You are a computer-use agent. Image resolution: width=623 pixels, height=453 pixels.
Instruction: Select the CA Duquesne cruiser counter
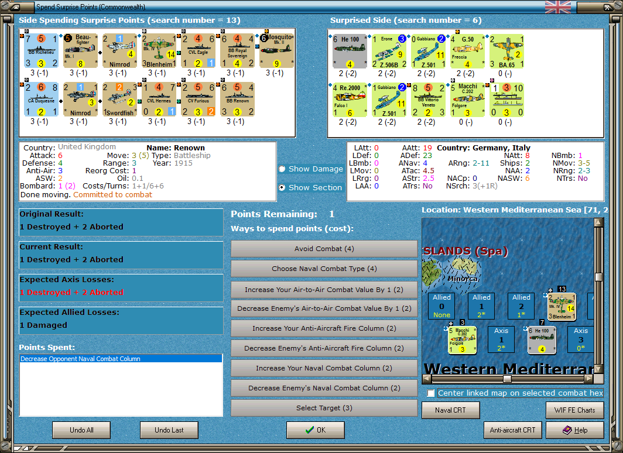42,99
